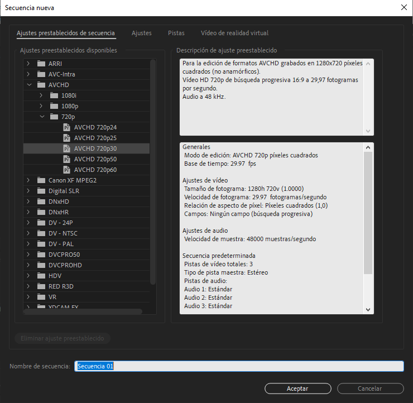Image resolution: width=413 pixels, height=403 pixels.
Task: Expand the HDV folder
Action: click(28, 276)
